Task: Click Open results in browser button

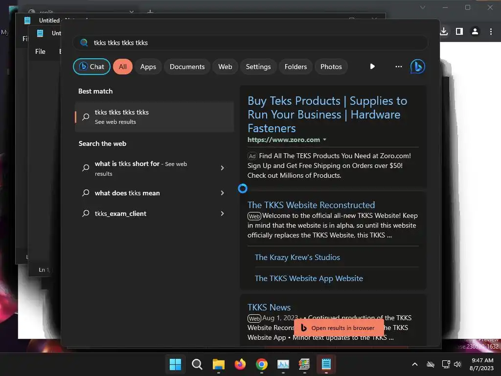Action: [339, 328]
